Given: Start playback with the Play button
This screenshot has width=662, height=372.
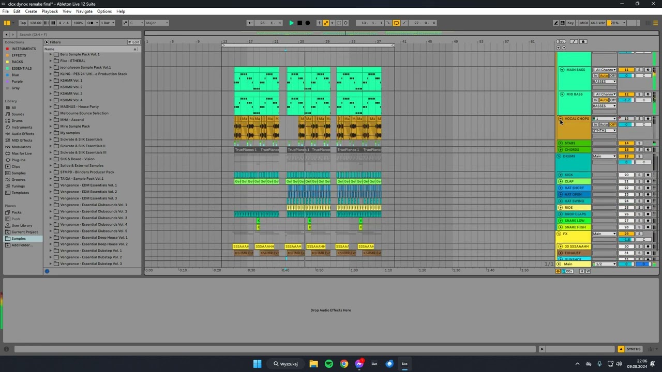Looking at the screenshot, I should (291, 23).
